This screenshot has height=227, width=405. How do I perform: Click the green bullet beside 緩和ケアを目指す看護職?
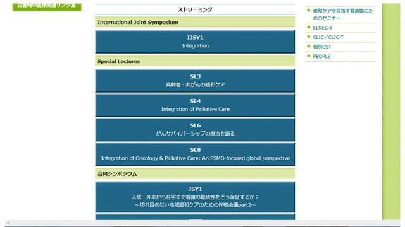[309, 10]
